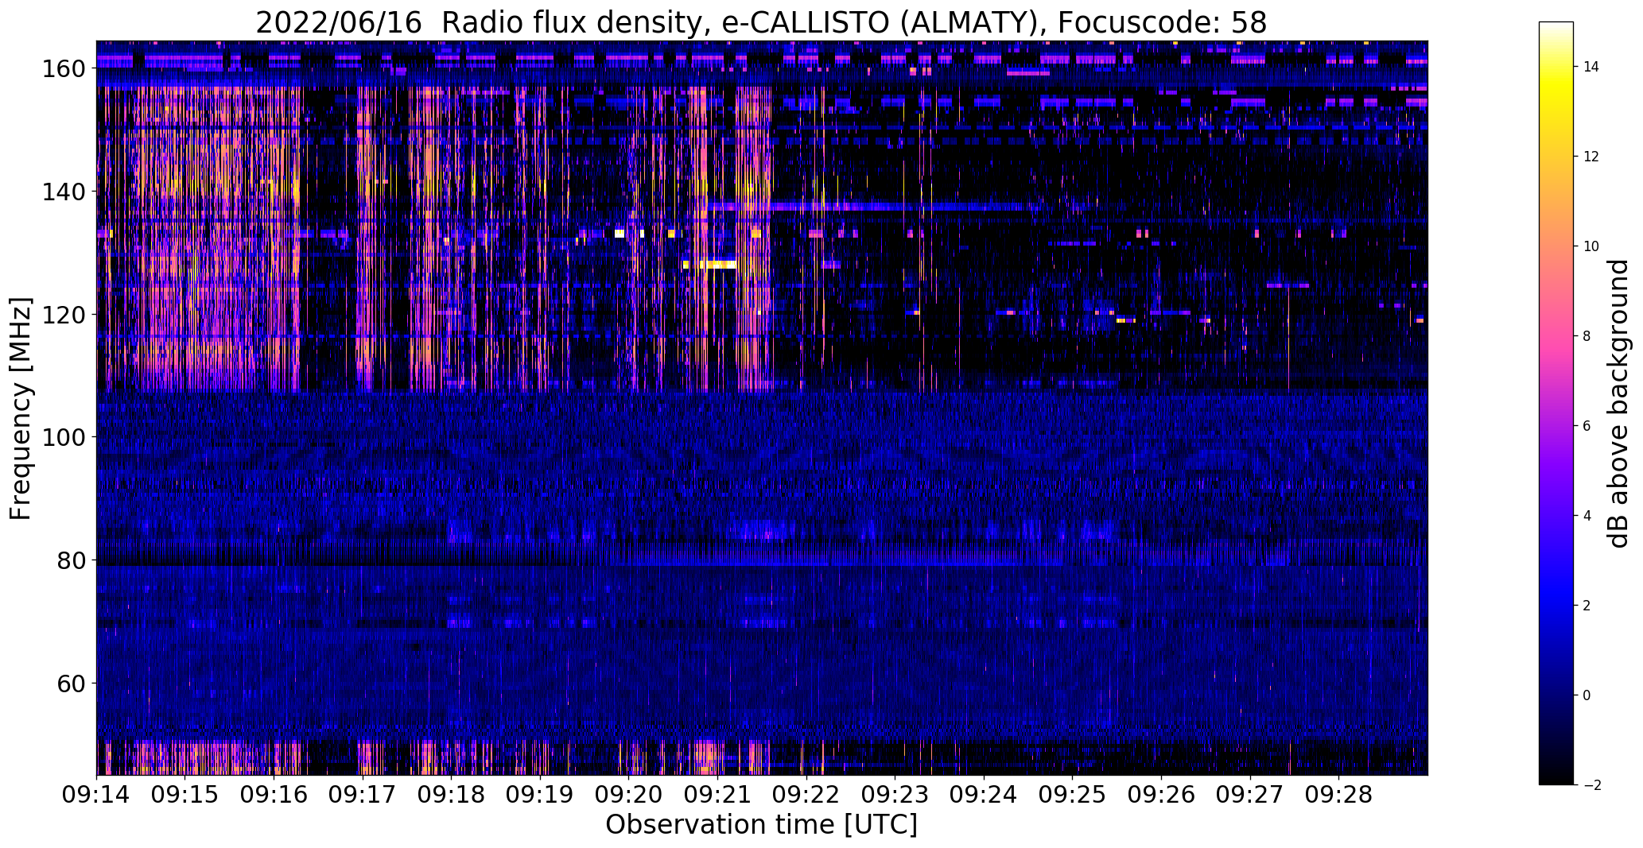Click the 'Observation time [UTC]' axis label

tap(761, 825)
